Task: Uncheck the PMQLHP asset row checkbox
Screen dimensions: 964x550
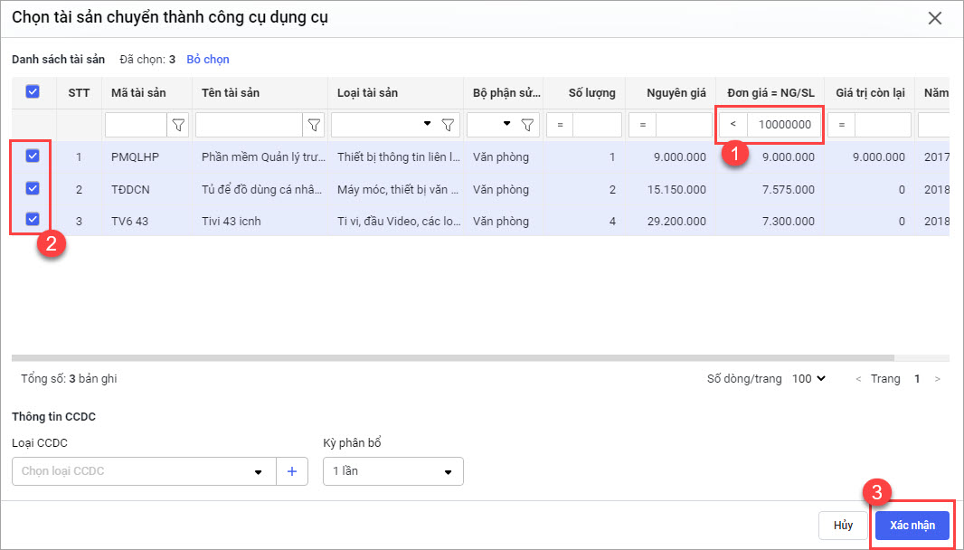Action: 33,156
